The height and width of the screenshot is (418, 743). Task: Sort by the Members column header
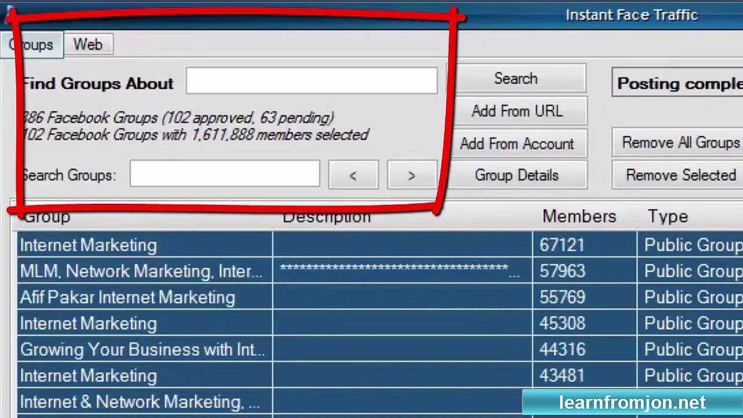click(x=579, y=217)
